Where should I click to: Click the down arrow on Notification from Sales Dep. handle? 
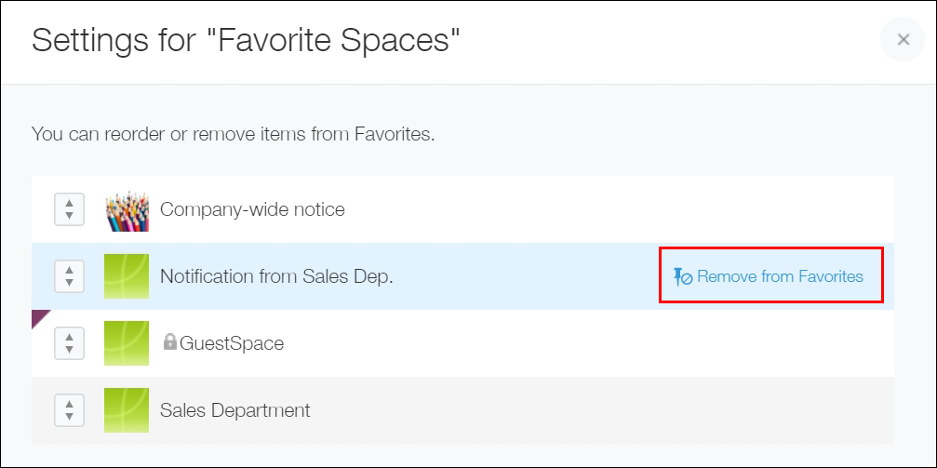tap(70, 283)
